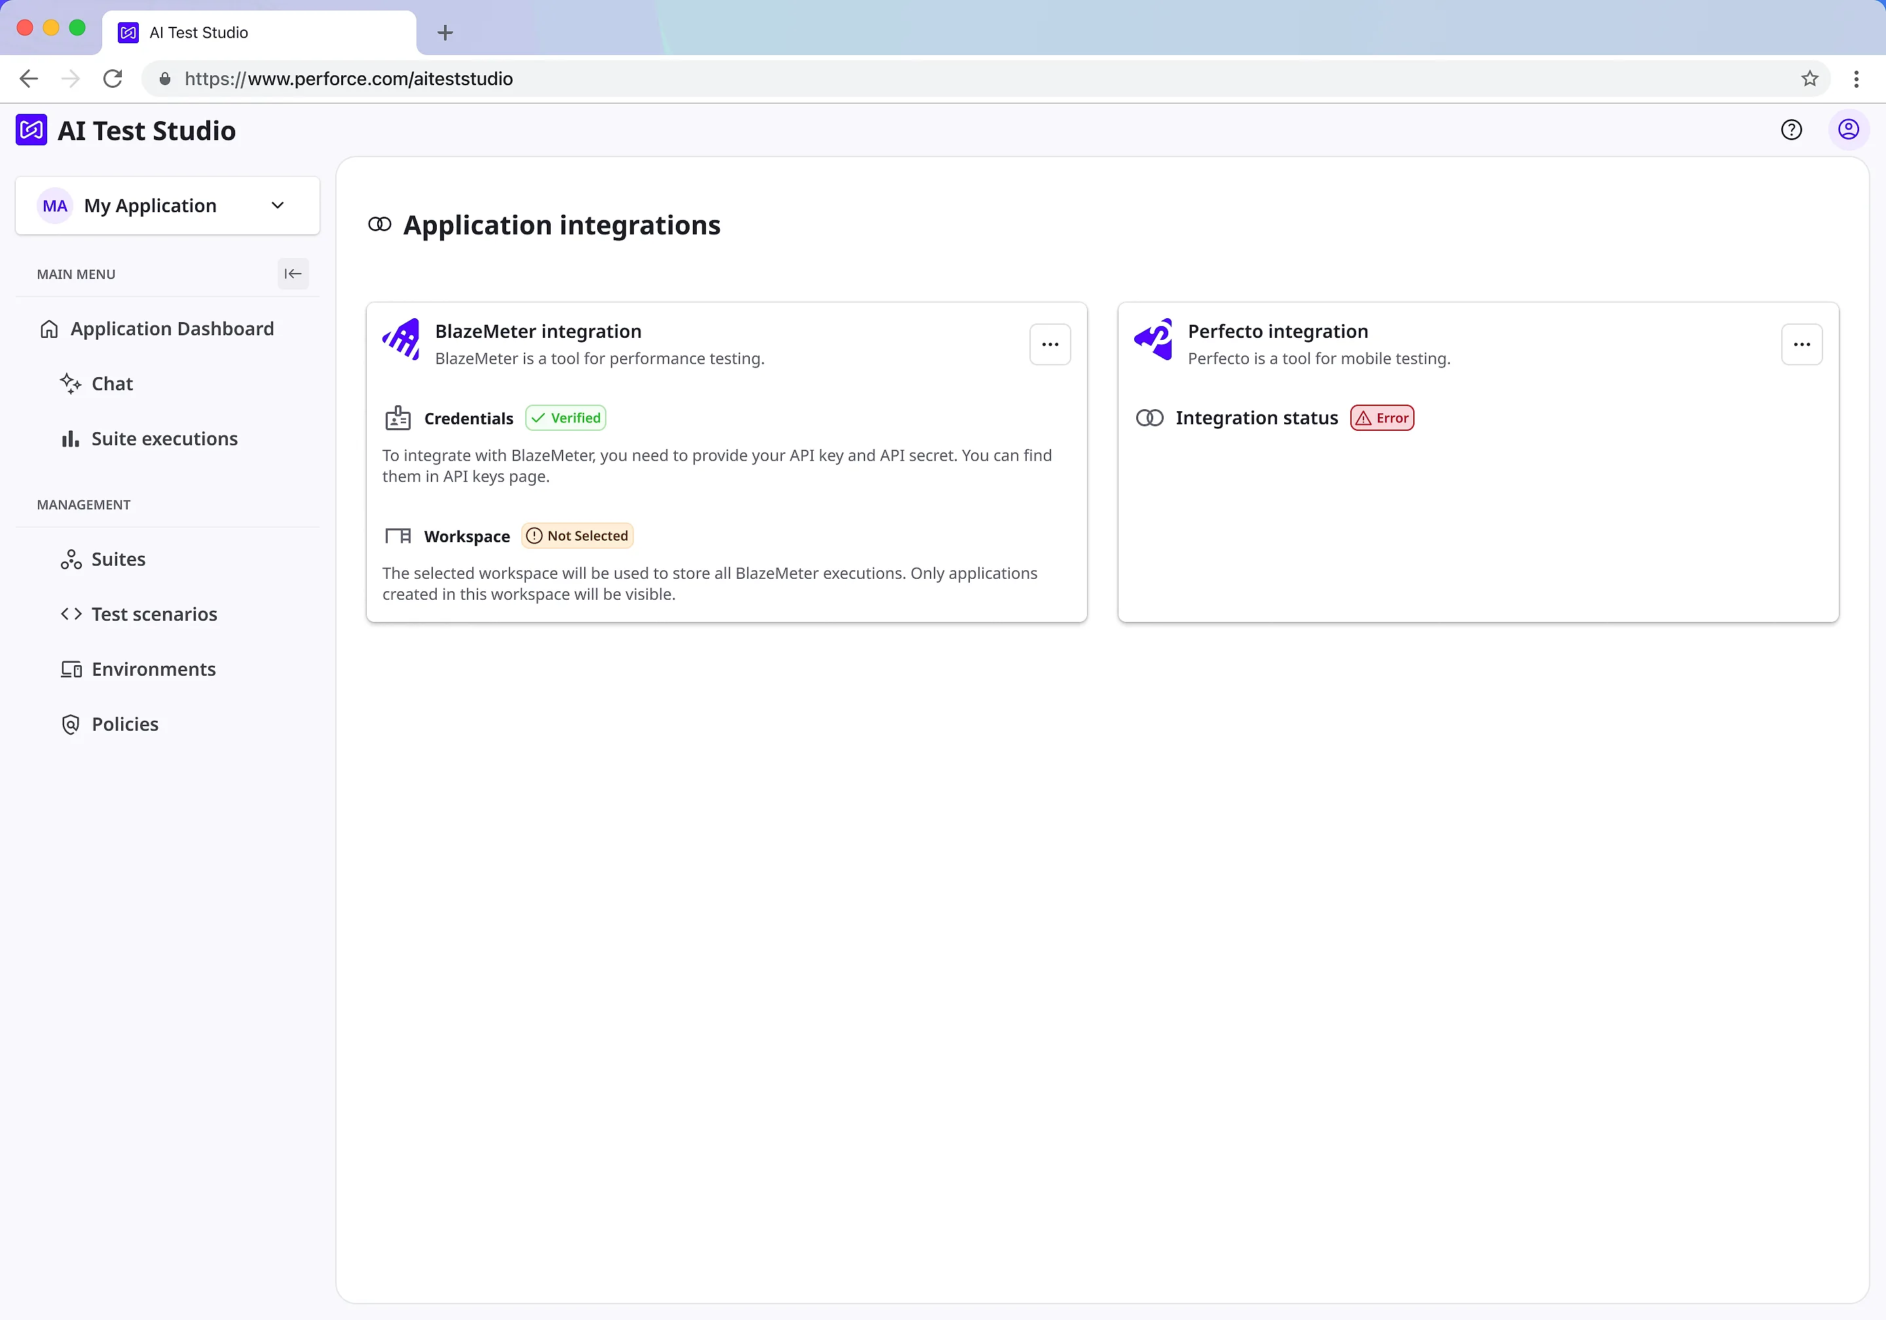Image resolution: width=1886 pixels, height=1320 pixels.
Task: Open the help question mark icon
Action: point(1790,130)
